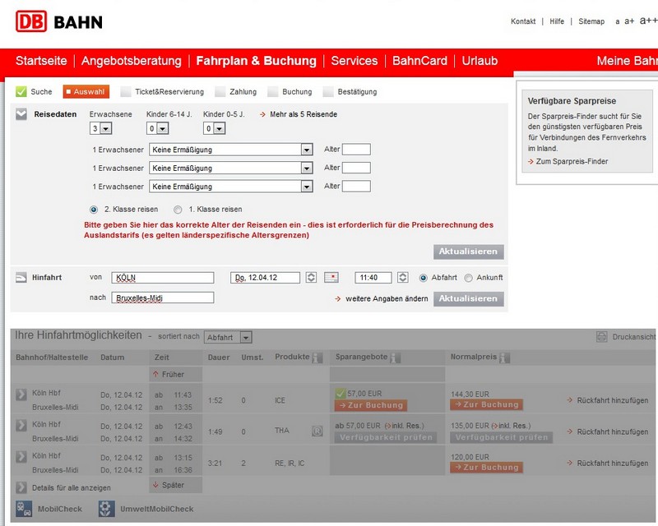Click Zur Buchung under 57,00 EUR Sparangebot
658x526 pixels.
(x=371, y=405)
